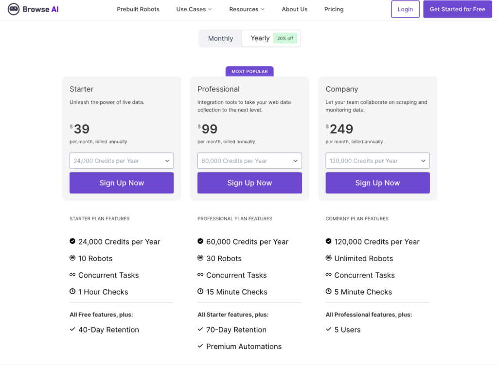The width and height of the screenshot is (498, 365).
Task: Click the check icon beside 70-Day Retention
Action: pyautogui.click(x=200, y=329)
